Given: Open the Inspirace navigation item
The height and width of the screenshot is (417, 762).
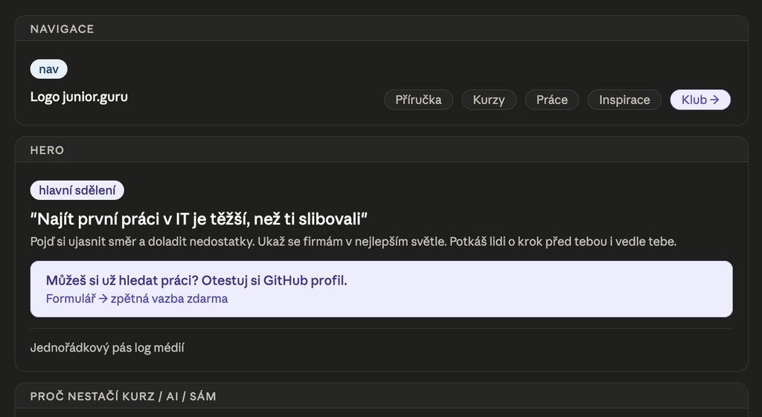Looking at the screenshot, I should pyautogui.click(x=624, y=100).
